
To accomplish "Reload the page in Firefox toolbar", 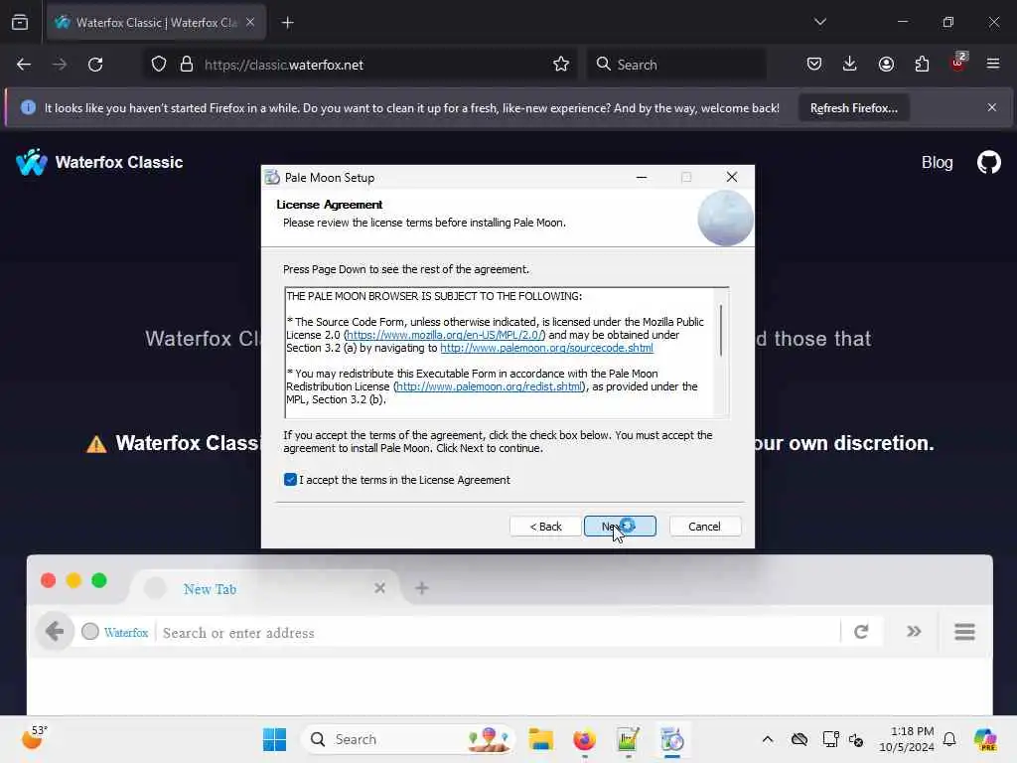I will [x=95, y=65].
